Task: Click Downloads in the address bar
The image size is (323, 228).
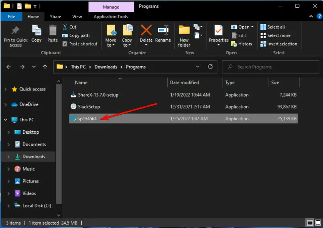Action: (x=105, y=67)
